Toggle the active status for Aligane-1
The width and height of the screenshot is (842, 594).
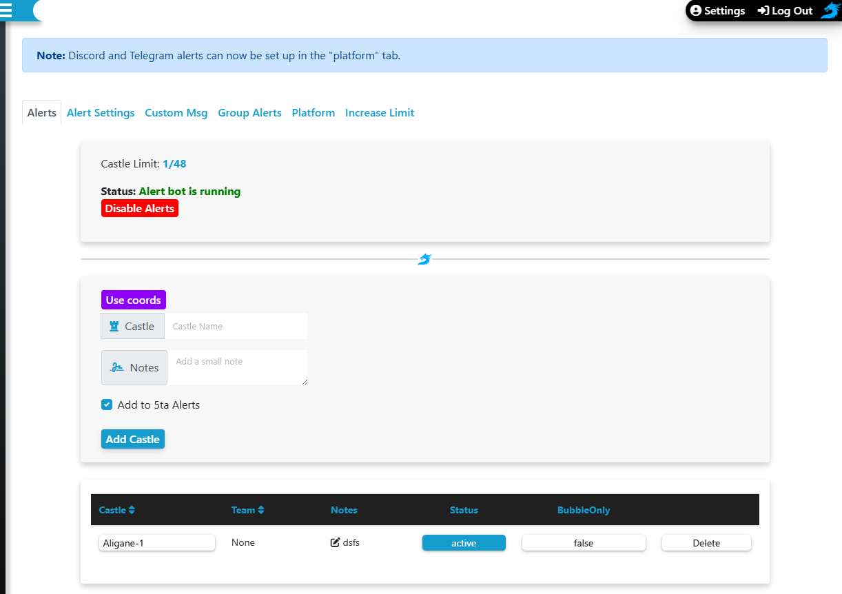pos(464,543)
